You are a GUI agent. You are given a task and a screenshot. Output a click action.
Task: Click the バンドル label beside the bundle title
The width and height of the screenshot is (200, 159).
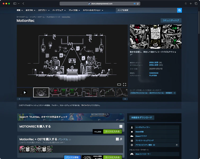[x=63, y=139]
